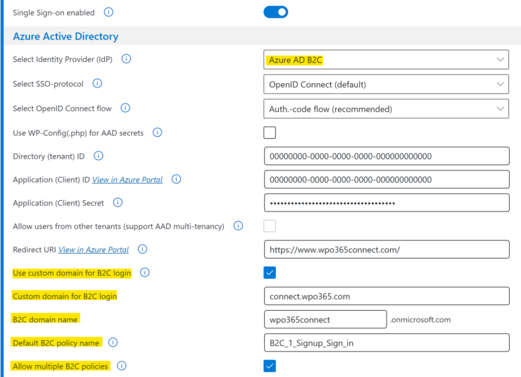The height and width of the screenshot is (377, 521).
Task: Click the Redirect URI input field
Action: coord(387,249)
